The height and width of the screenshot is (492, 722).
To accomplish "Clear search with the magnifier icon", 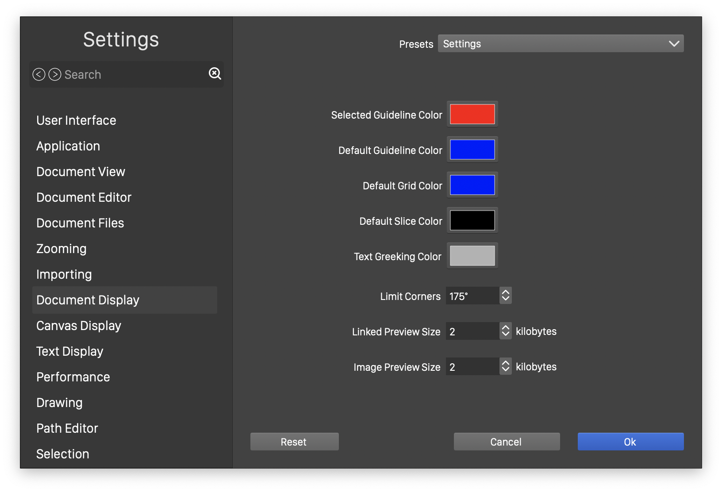I will pos(215,73).
